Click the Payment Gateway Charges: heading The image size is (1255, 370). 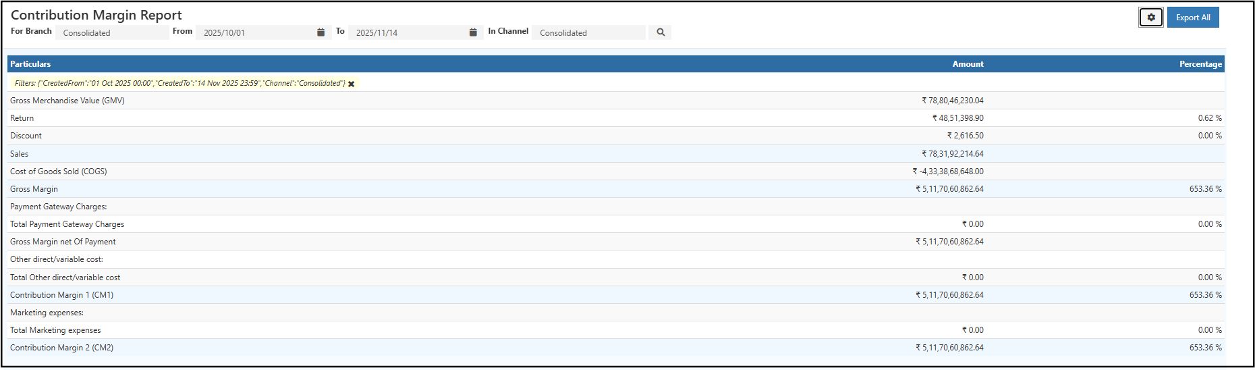pyautogui.click(x=59, y=207)
